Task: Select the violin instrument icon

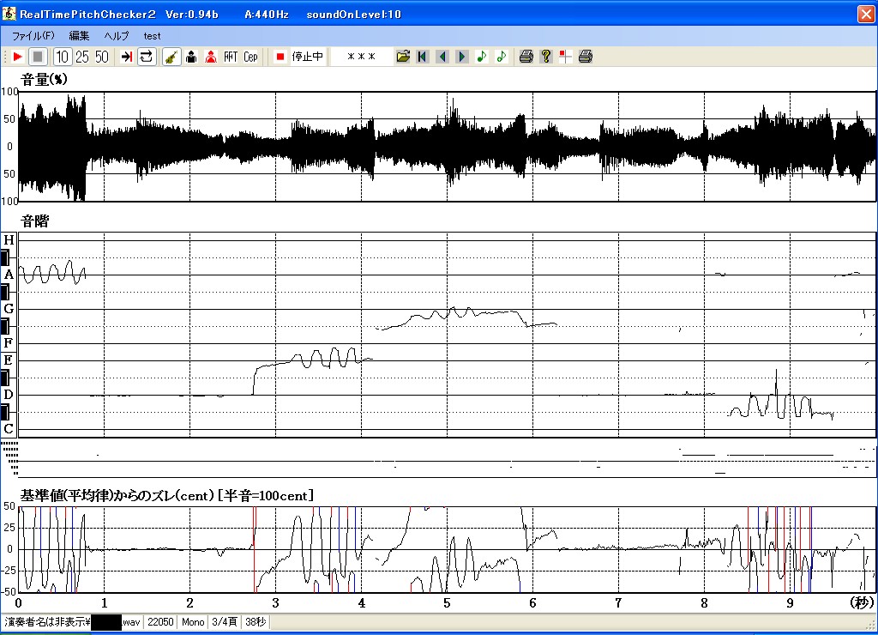Action: point(171,57)
